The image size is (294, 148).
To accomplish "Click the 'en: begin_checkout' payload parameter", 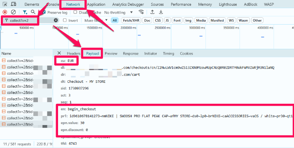I will [x=78, y=109].
